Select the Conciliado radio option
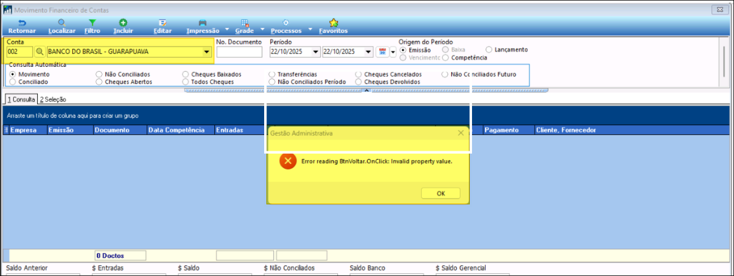The image size is (734, 276). tap(13, 82)
